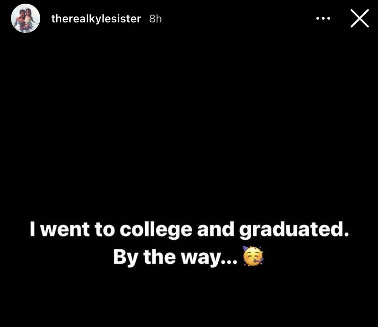Tap the middle dot of the options ellipsis
378x327 pixels.
[x=323, y=19]
